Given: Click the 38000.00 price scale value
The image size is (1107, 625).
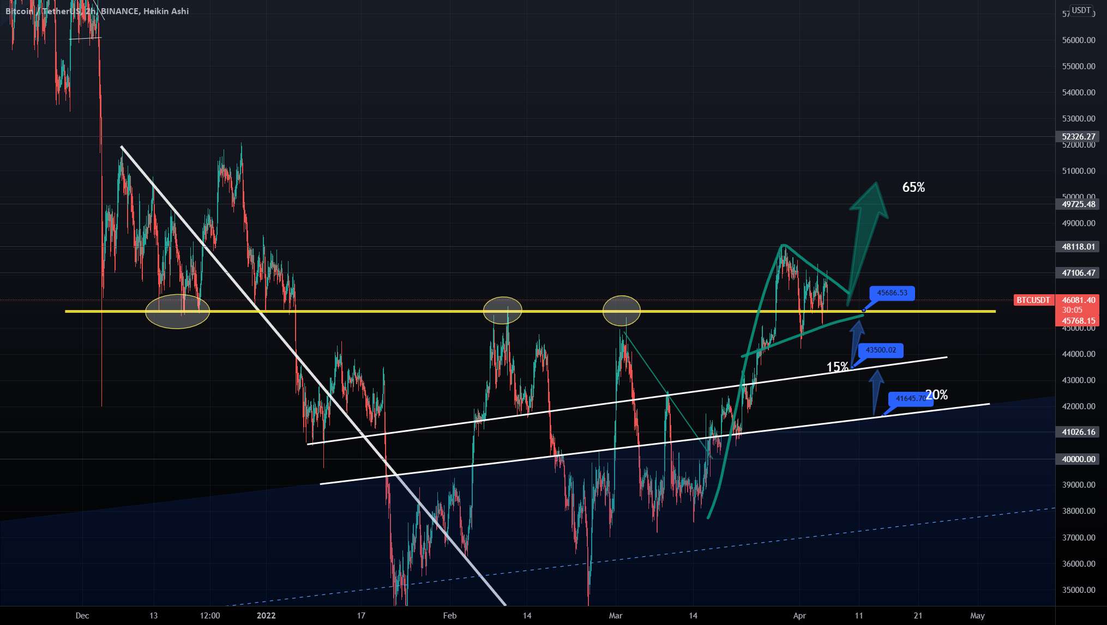Looking at the screenshot, I should pos(1079,511).
